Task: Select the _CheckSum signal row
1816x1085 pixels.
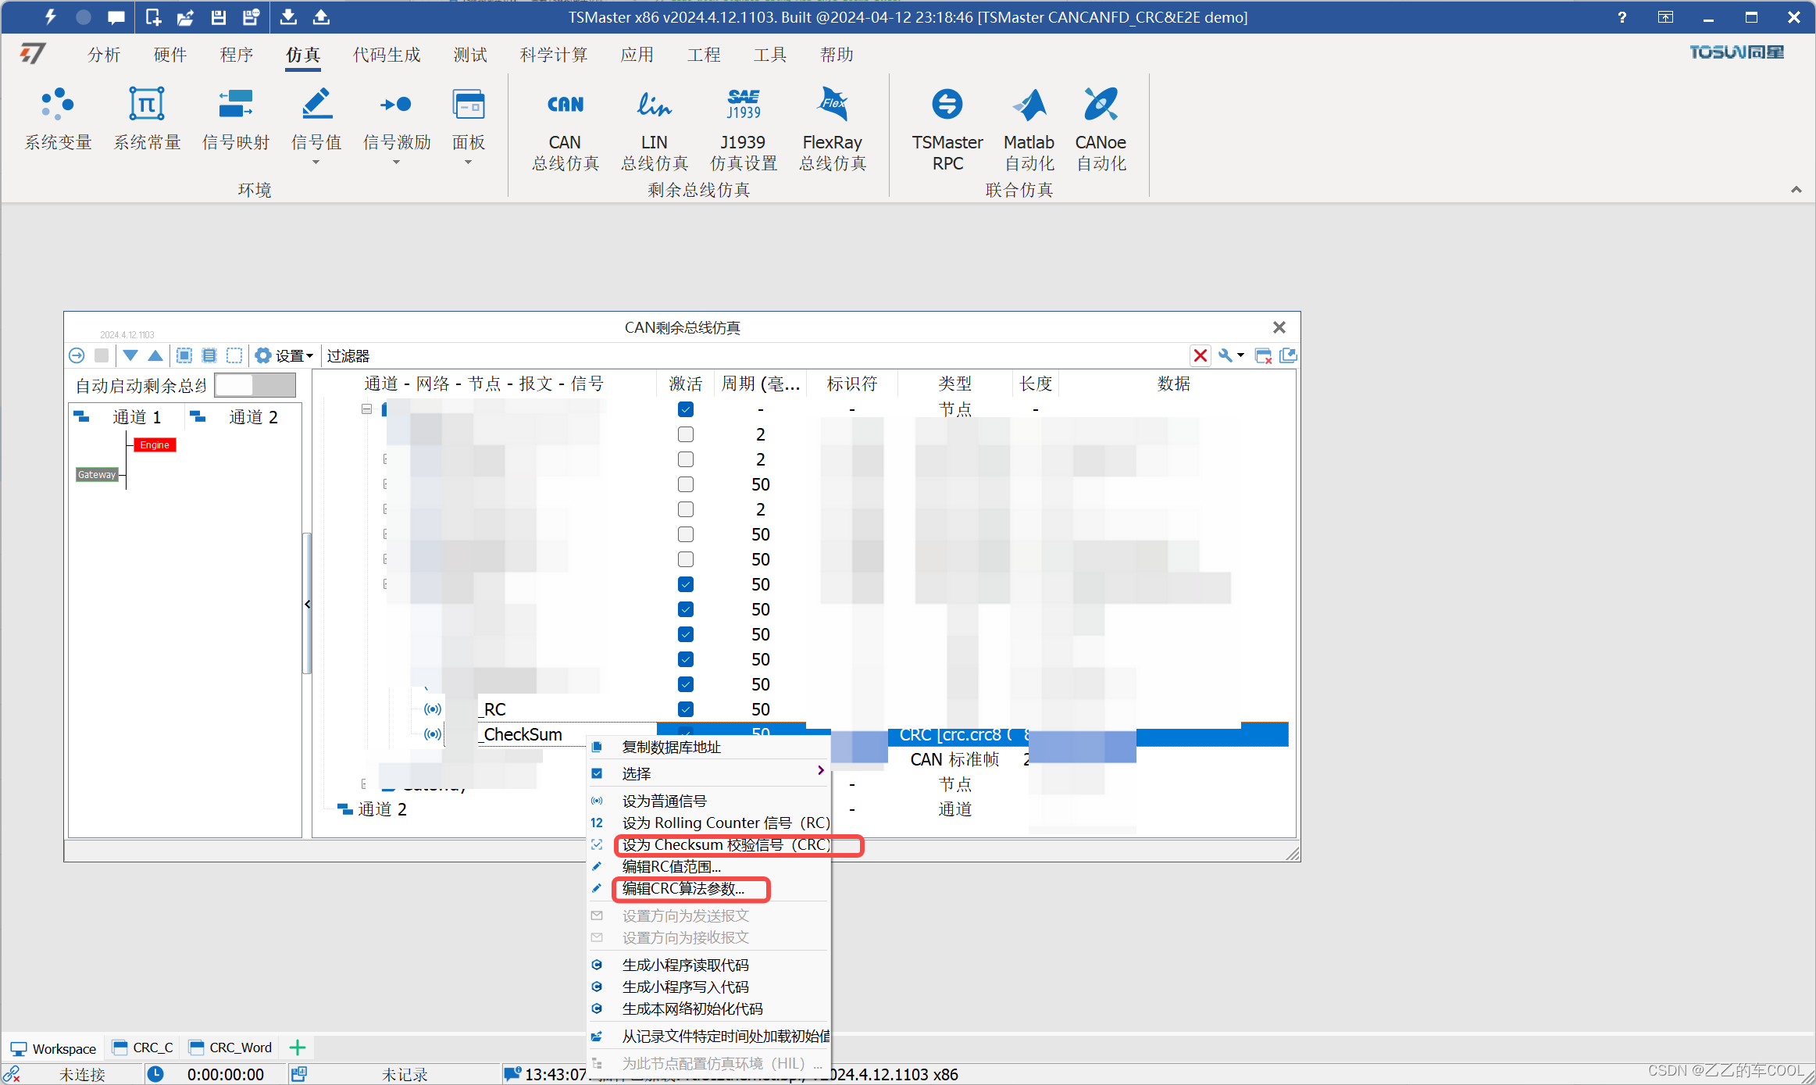Action: [x=523, y=734]
